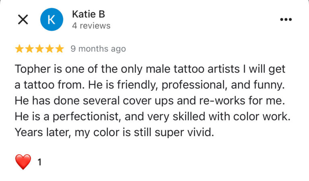309x181 pixels.
Task: Select the fourth yellow rating star
Action: [x=49, y=49]
